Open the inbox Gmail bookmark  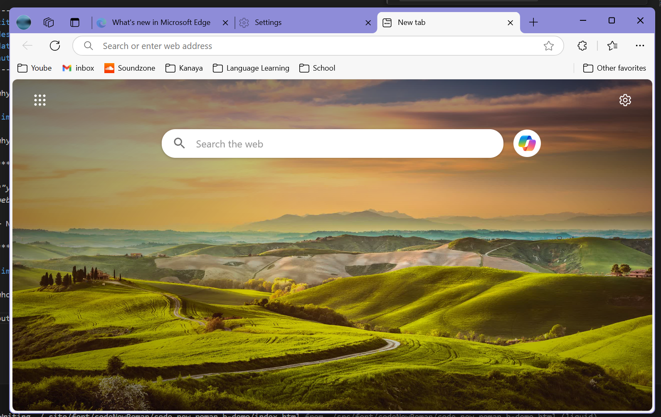pos(78,68)
